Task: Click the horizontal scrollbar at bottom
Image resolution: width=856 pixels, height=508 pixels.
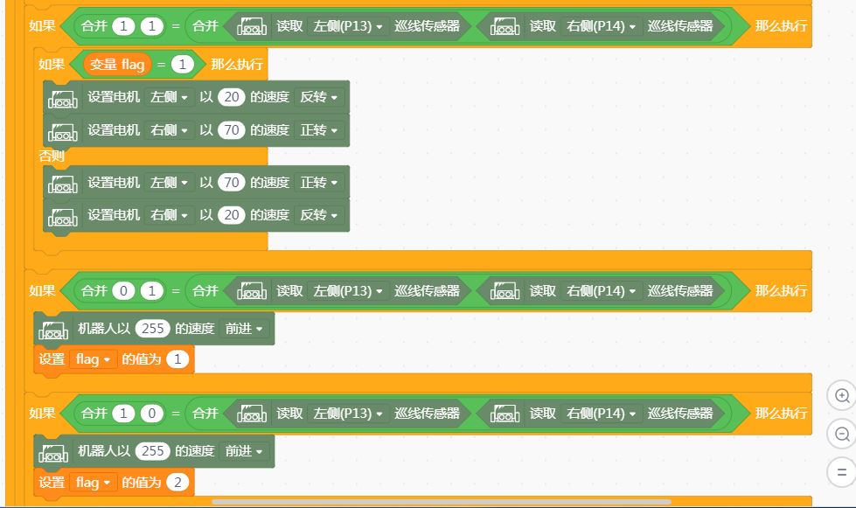Action: (x=441, y=502)
